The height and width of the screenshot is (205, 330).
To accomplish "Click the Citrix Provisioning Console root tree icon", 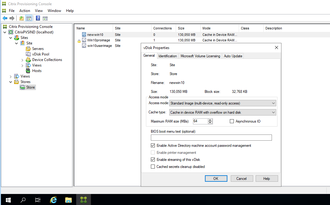I will [x=5, y=26].
